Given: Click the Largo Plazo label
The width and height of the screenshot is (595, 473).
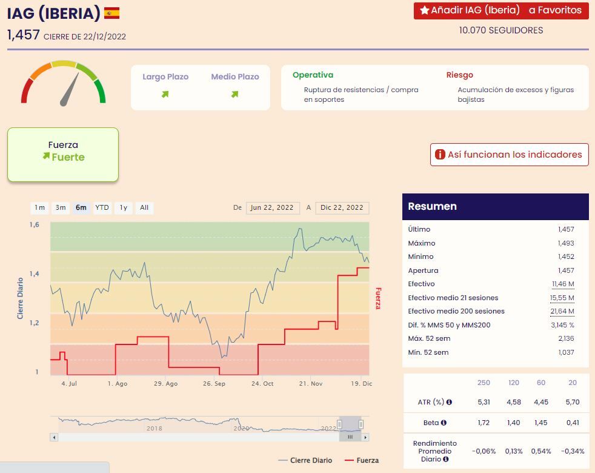Looking at the screenshot, I should pyautogui.click(x=165, y=77).
